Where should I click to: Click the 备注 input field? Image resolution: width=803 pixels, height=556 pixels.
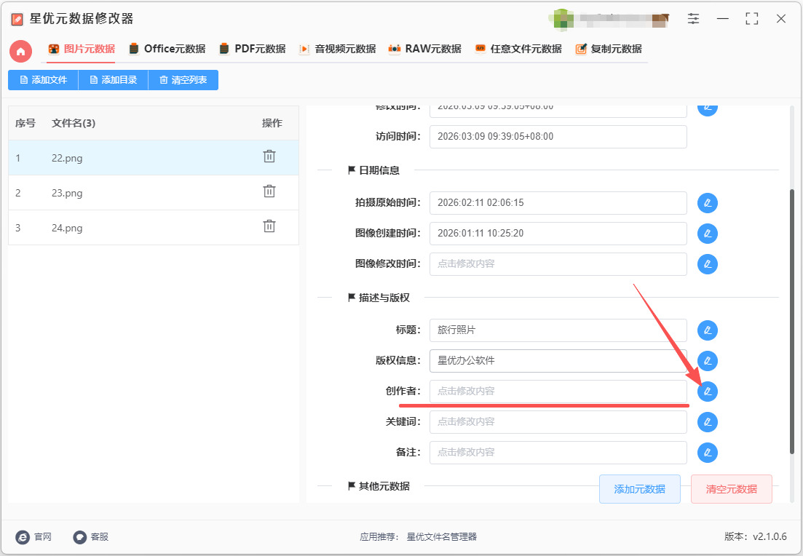click(558, 453)
